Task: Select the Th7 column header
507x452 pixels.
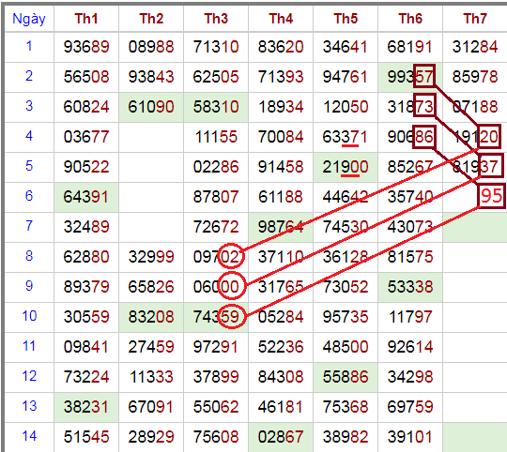Action: coord(475,19)
